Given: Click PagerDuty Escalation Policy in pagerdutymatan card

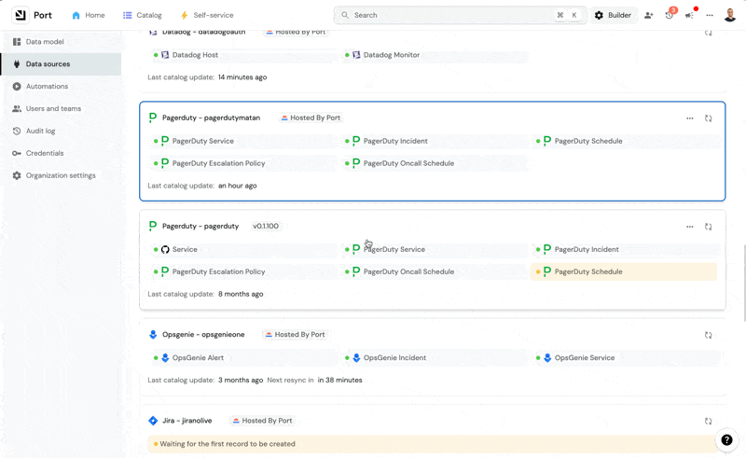Looking at the screenshot, I should (x=242, y=163).
